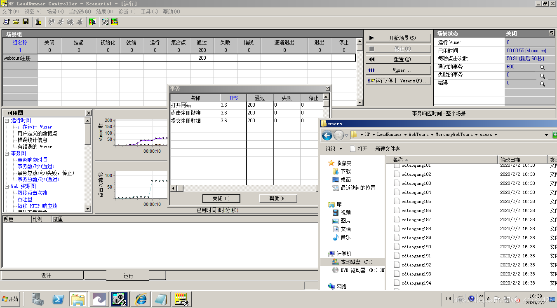The image size is (557, 308).
Task: Switch to the 设计 tab
Action: point(42,275)
